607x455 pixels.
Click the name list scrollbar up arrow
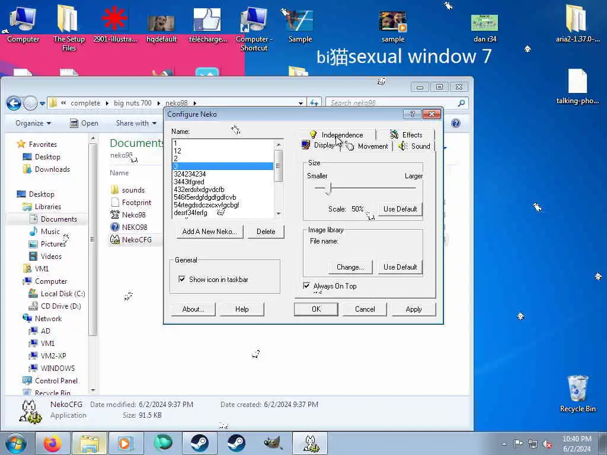(x=279, y=145)
